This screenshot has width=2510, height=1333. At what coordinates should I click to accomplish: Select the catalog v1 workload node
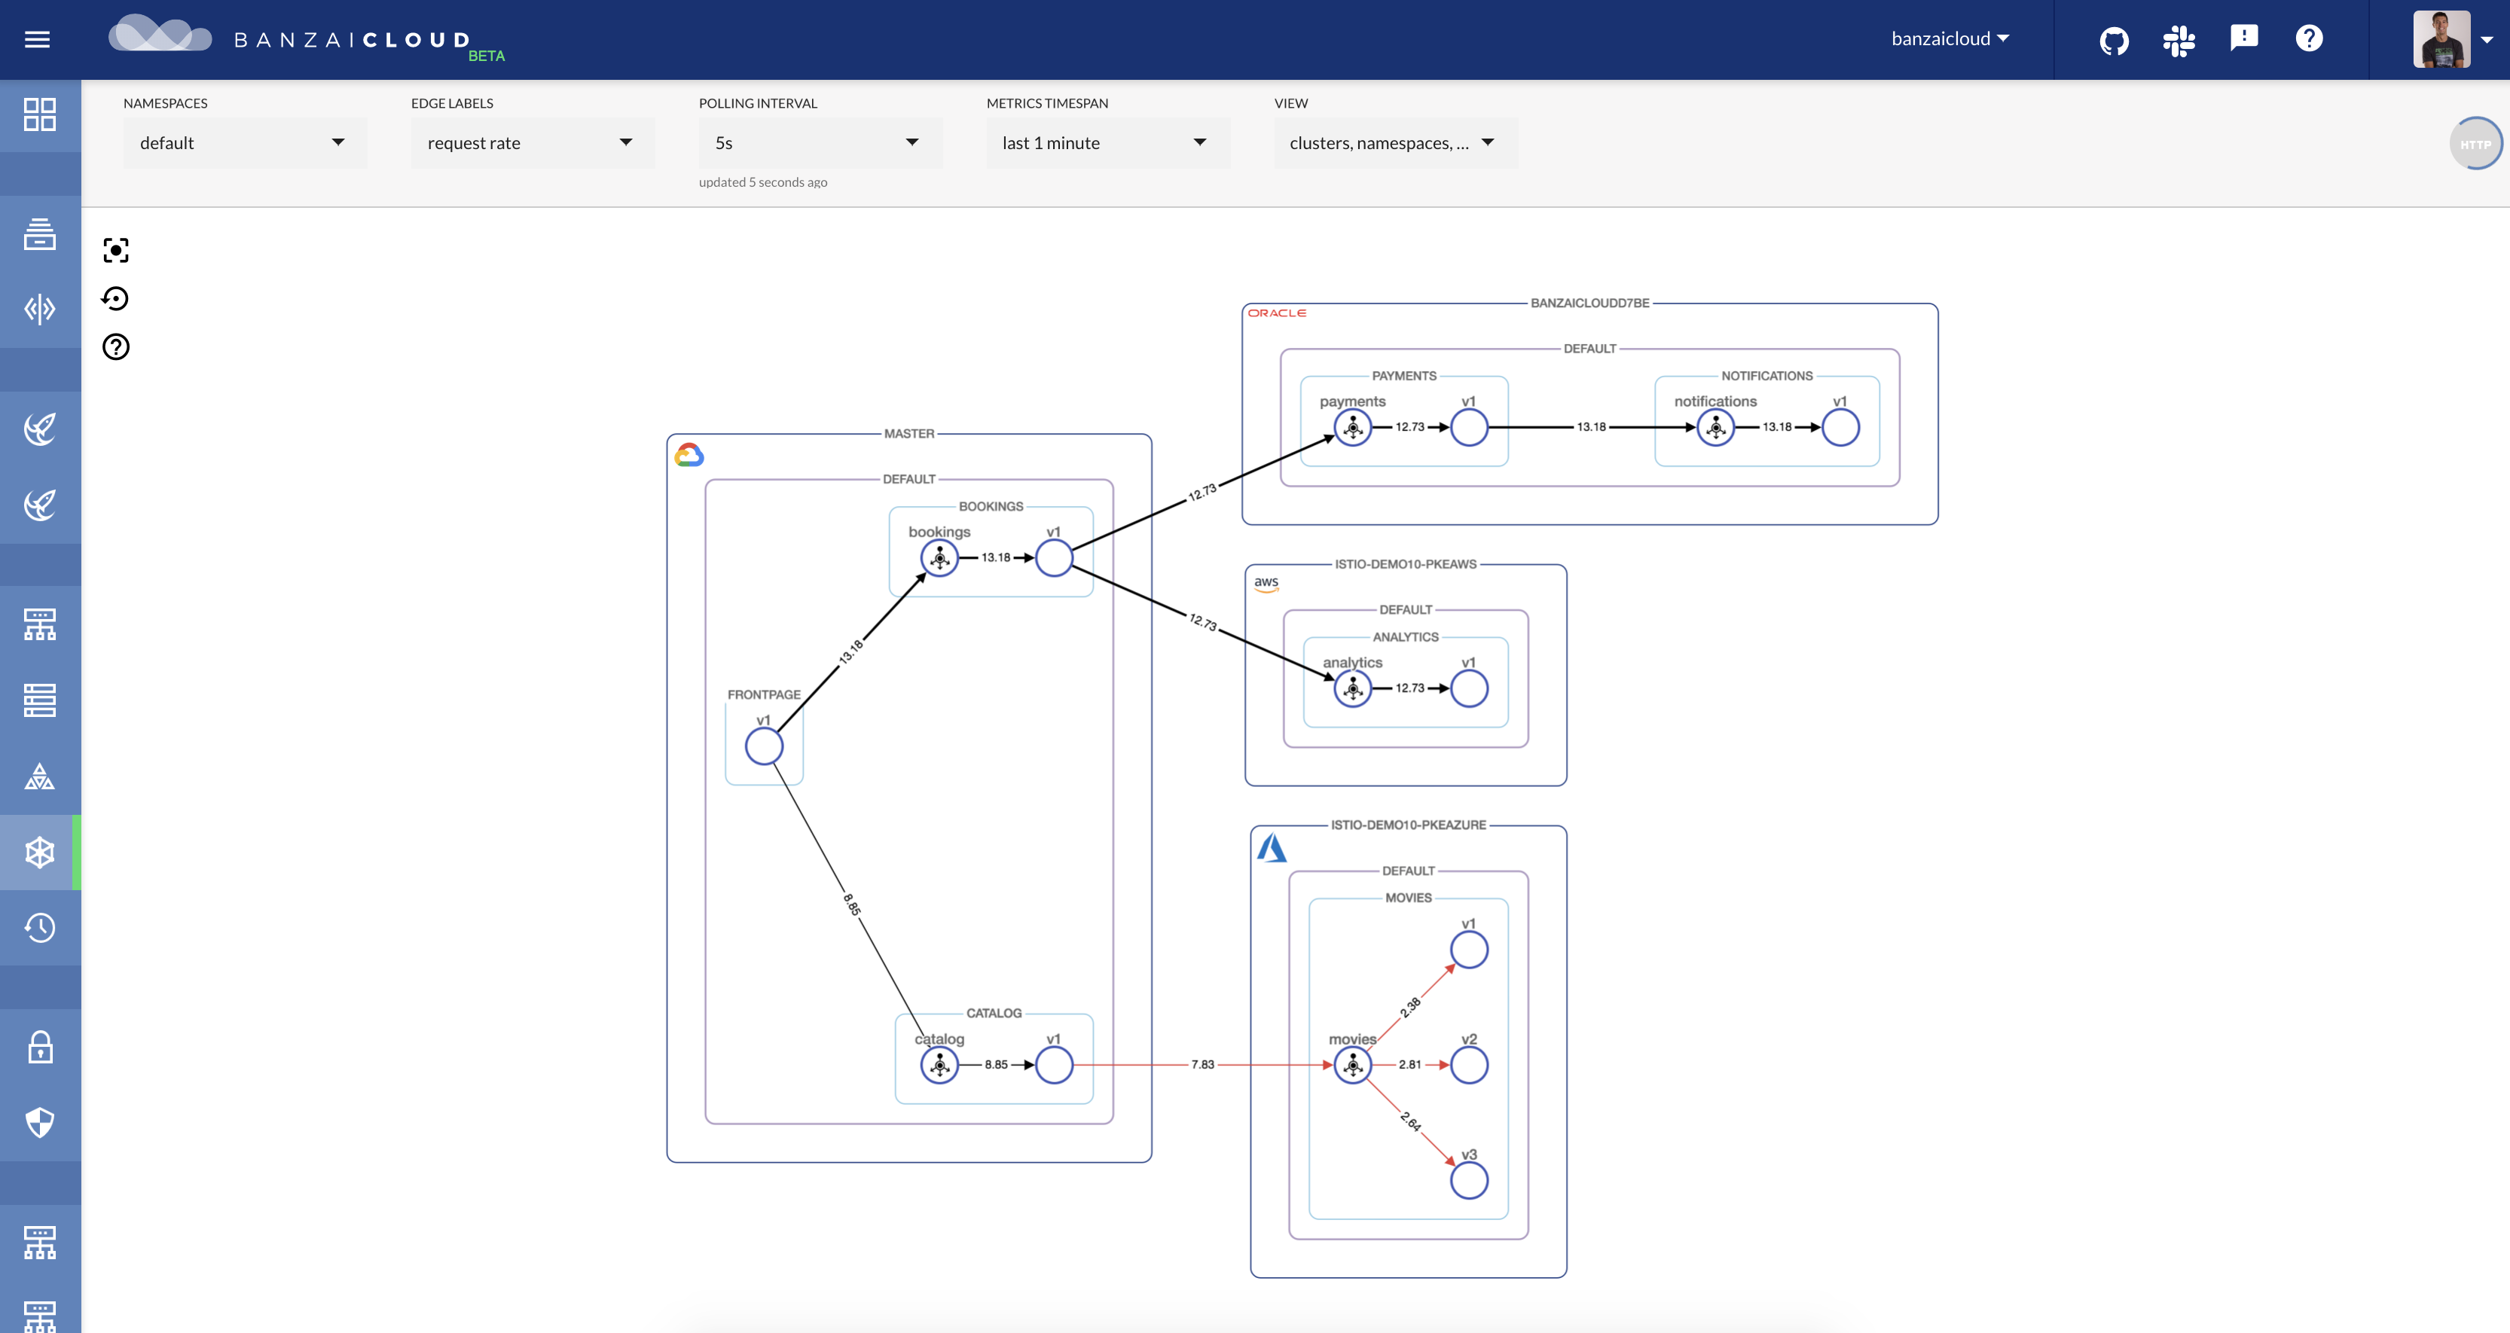coord(1053,1065)
